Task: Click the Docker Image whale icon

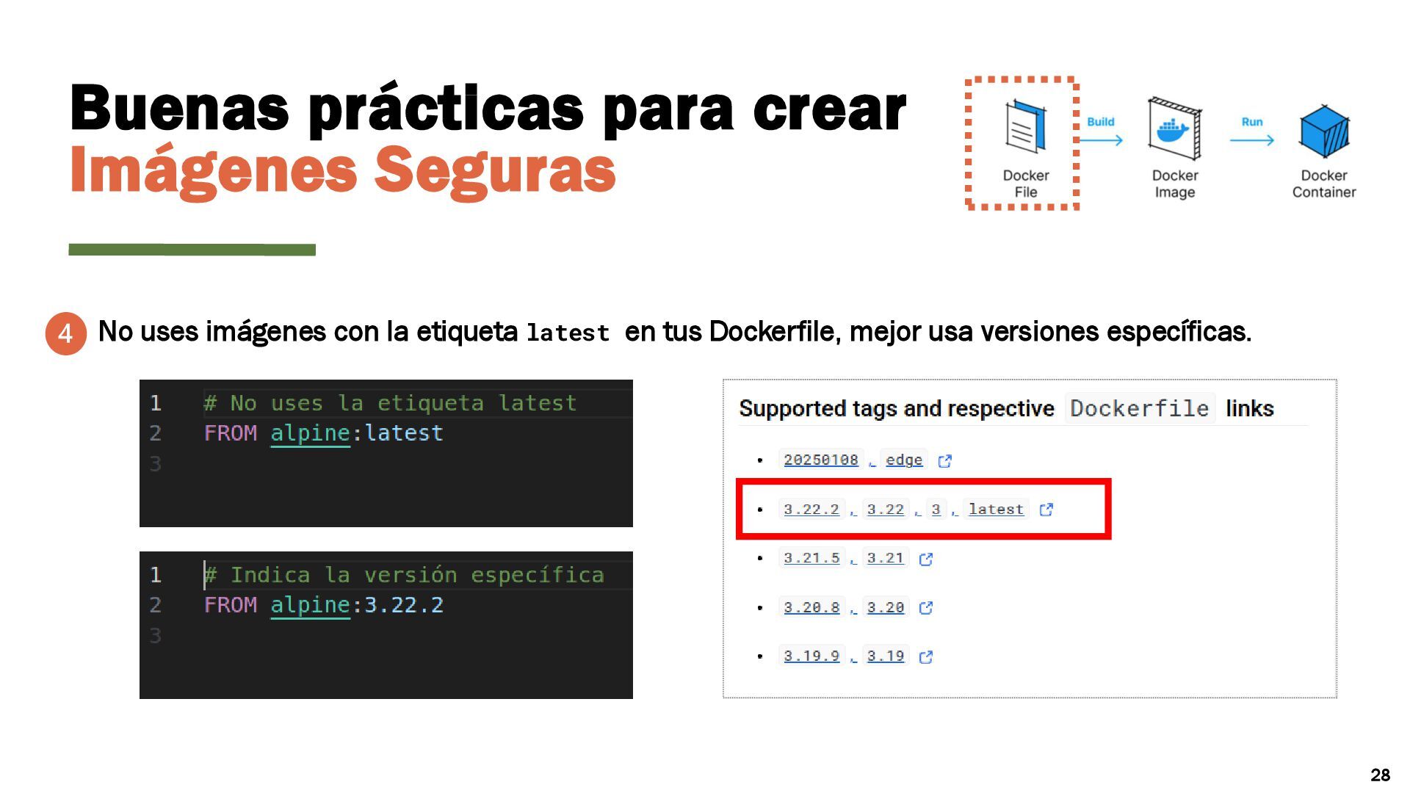Action: [1174, 129]
